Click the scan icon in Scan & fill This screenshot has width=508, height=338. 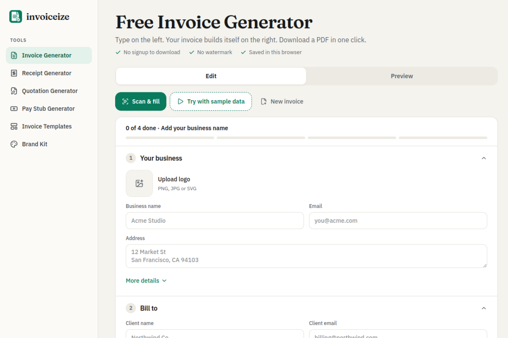[x=125, y=101]
